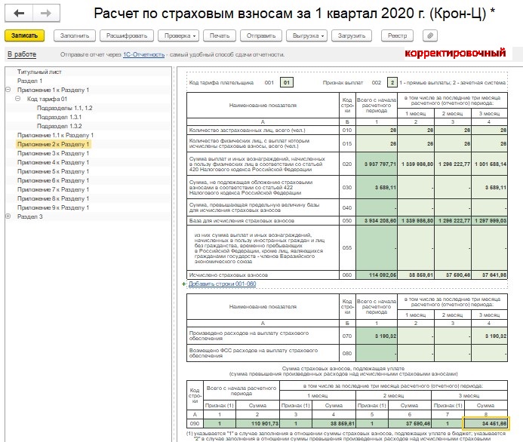The image size is (523, 442).
Task: Open attachments via the paperclip icon
Action: 430,35
